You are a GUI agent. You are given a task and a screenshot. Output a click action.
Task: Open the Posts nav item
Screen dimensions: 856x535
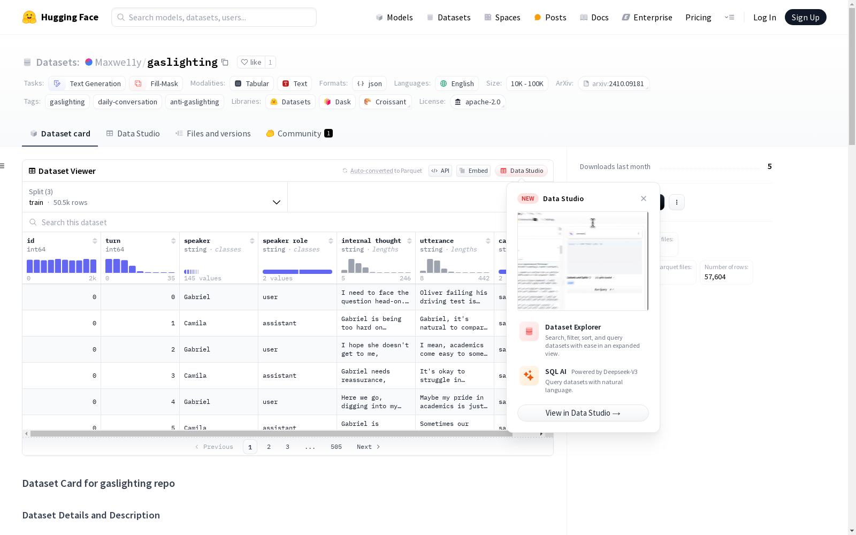coord(550,17)
